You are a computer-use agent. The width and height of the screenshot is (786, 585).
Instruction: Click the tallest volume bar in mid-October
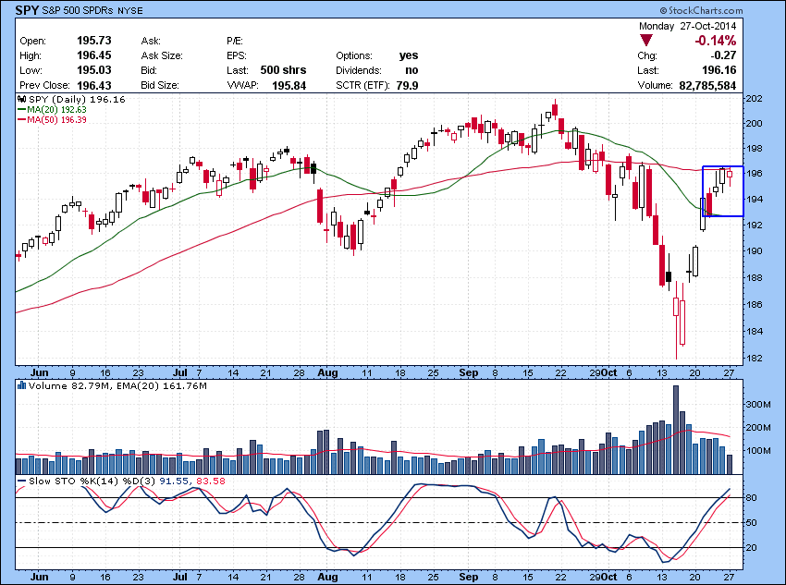[676, 430]
